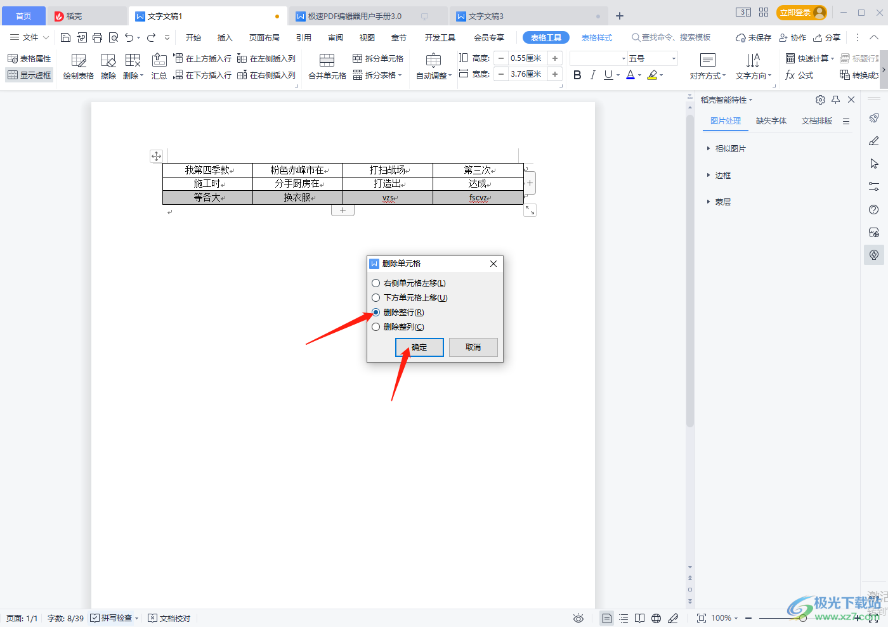This screenshot has height=627, width=888.
Task: Redo the last action
Action: pos(151,37)
